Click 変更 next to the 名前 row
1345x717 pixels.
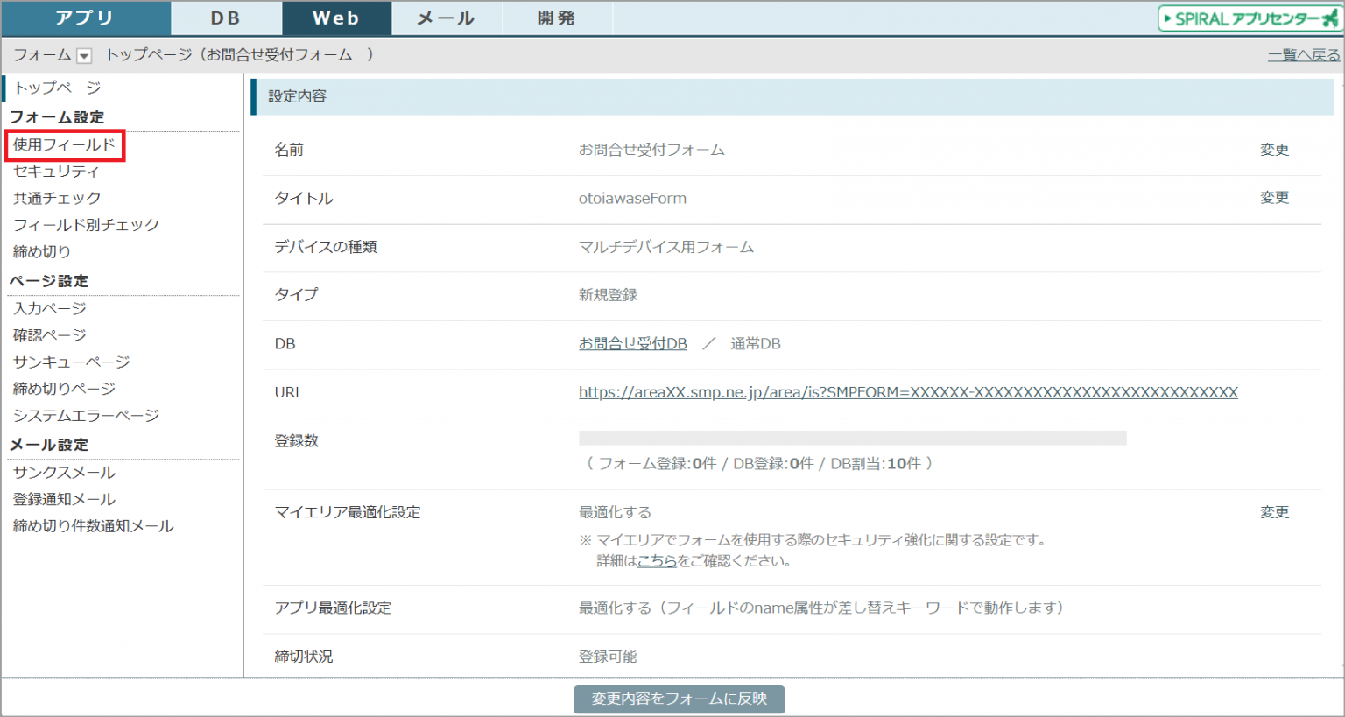[1274, 150]
